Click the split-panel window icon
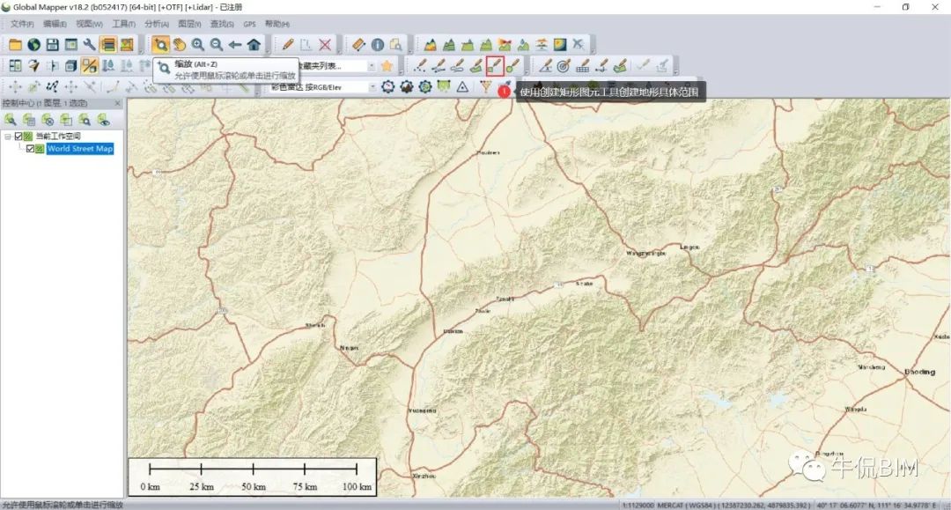Viewport: 951px width, 510px height. point(15,65)
